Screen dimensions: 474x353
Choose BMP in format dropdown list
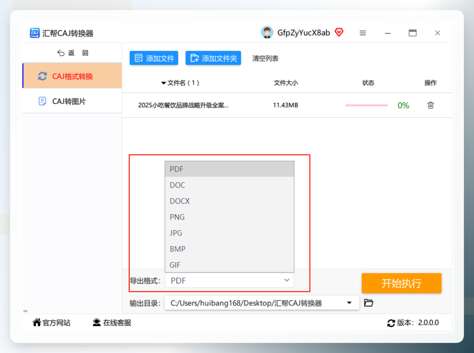pyautogui.click(x=229, y=249)
